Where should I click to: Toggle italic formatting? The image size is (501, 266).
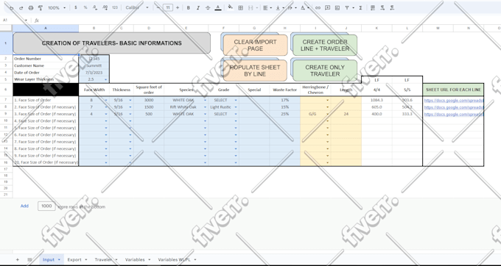tap(198, 7)
